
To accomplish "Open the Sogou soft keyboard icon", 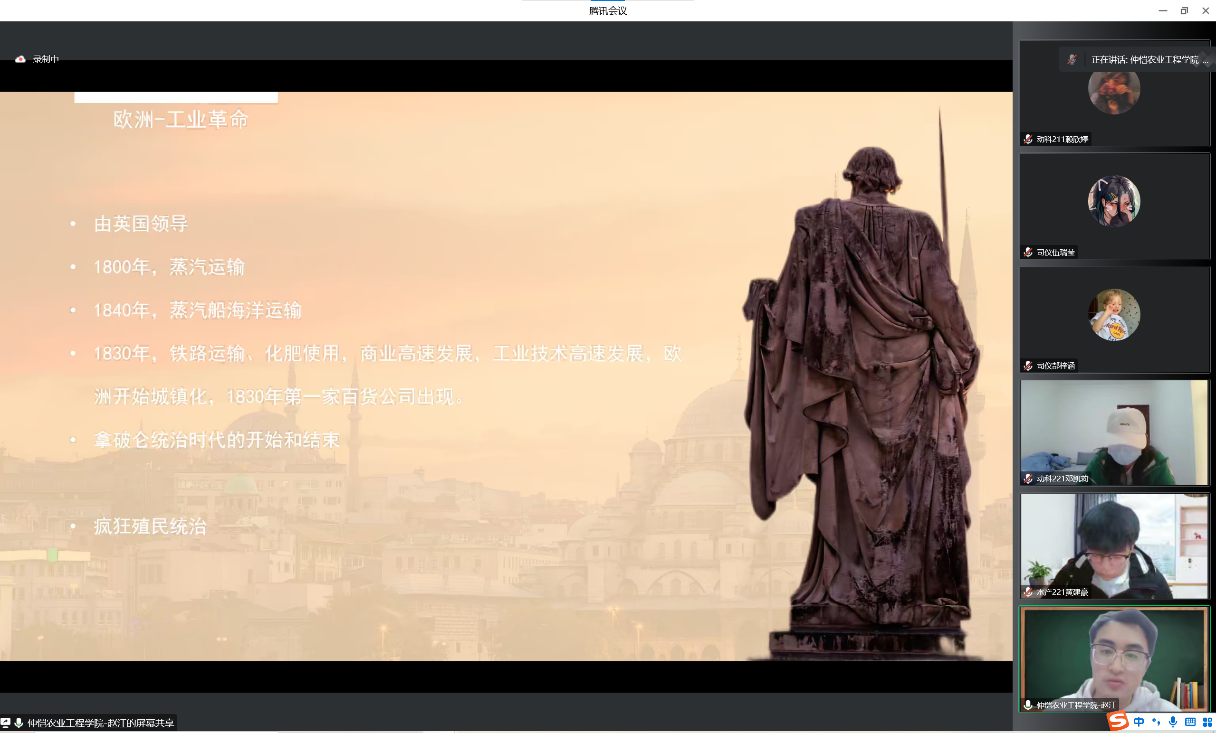I will click(x=1190, y=722).
